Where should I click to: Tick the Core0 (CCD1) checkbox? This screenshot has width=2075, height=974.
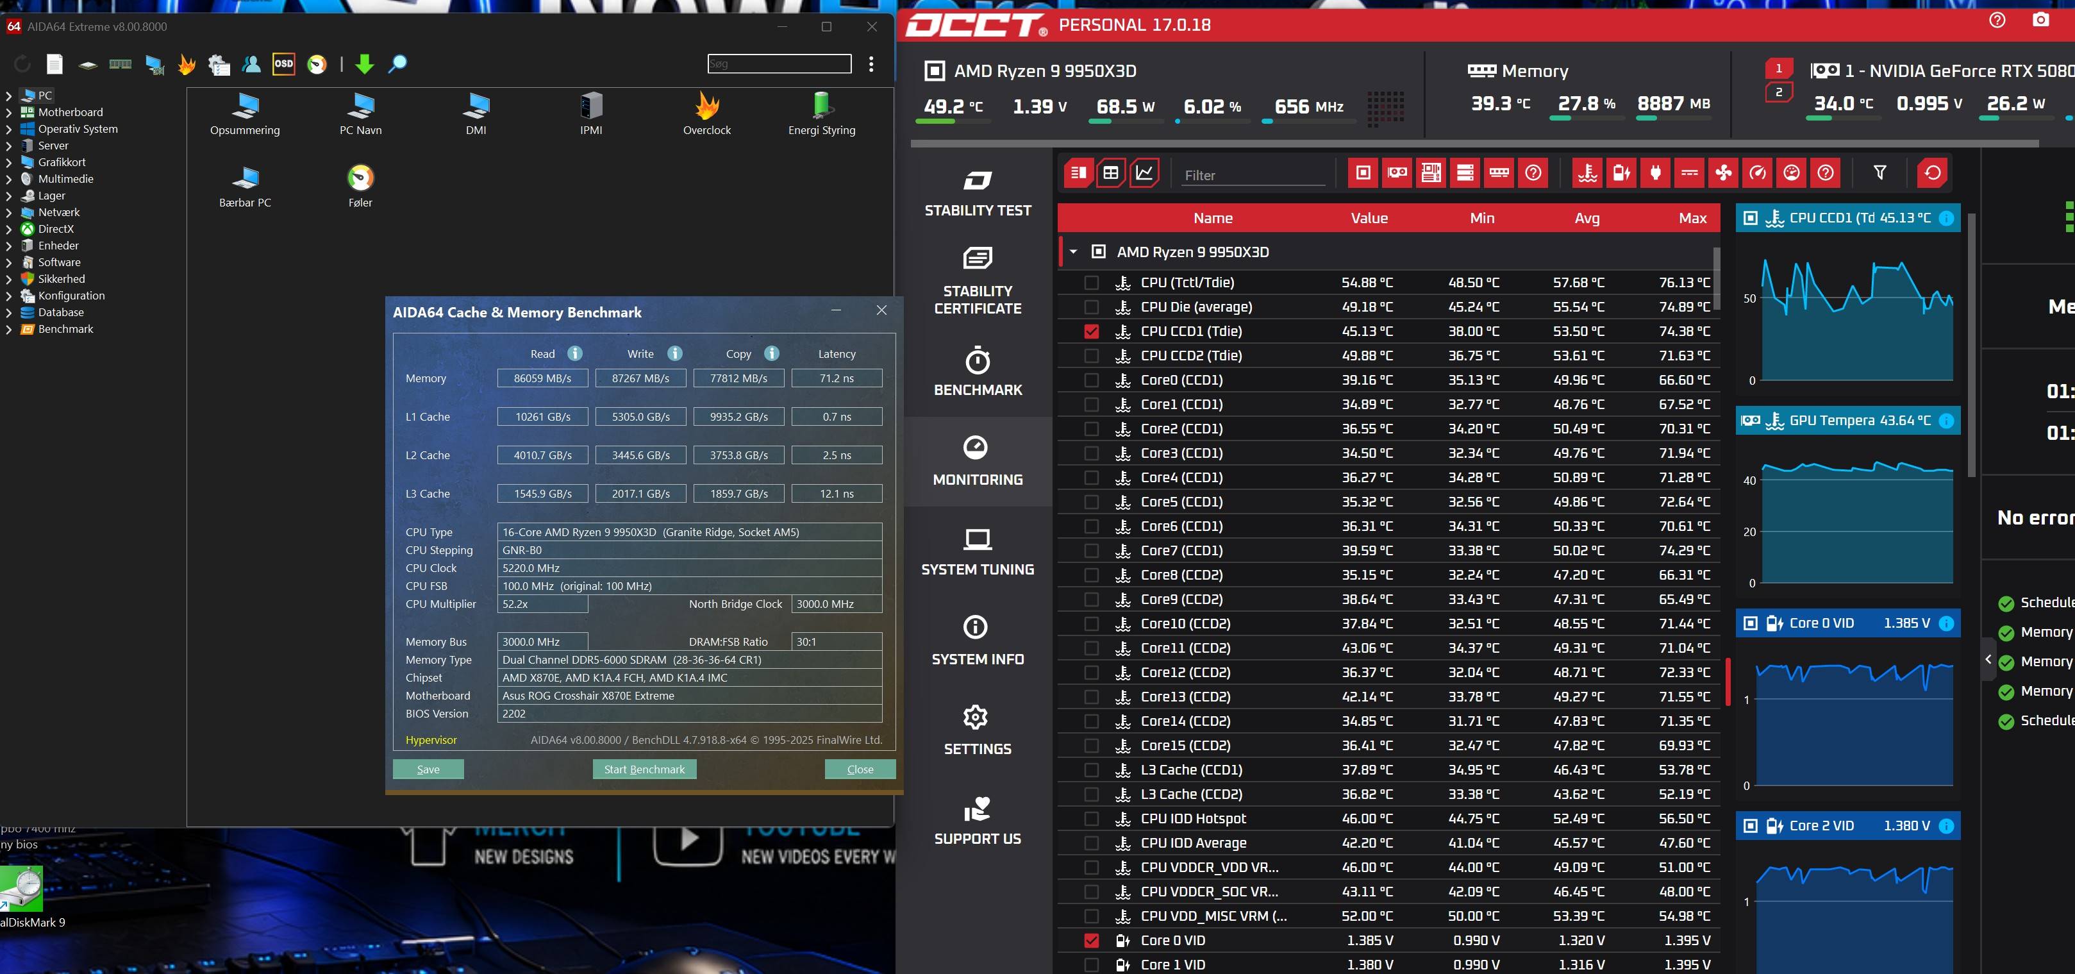click(1092, 380)
